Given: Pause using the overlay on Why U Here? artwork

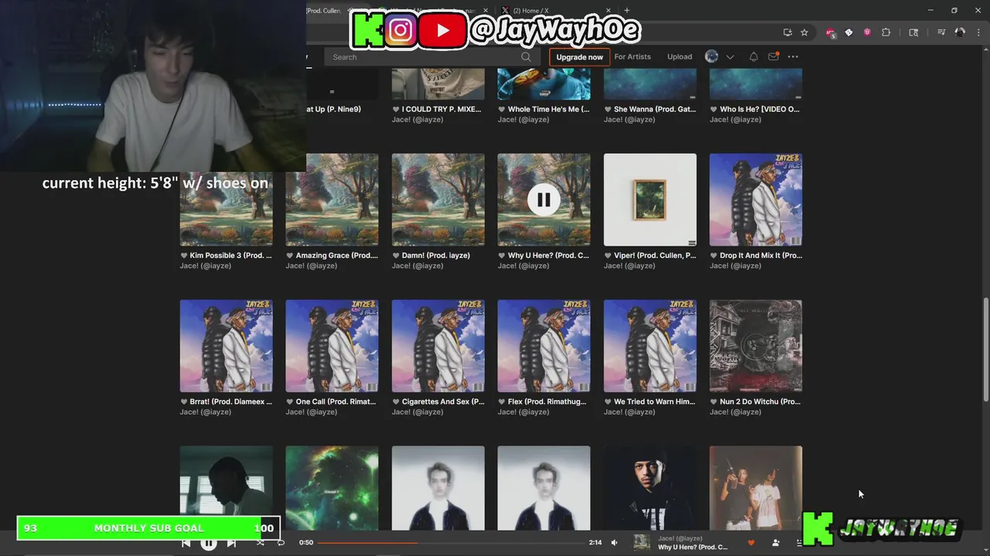Looking at the screenshot, I should coord(544,200).
